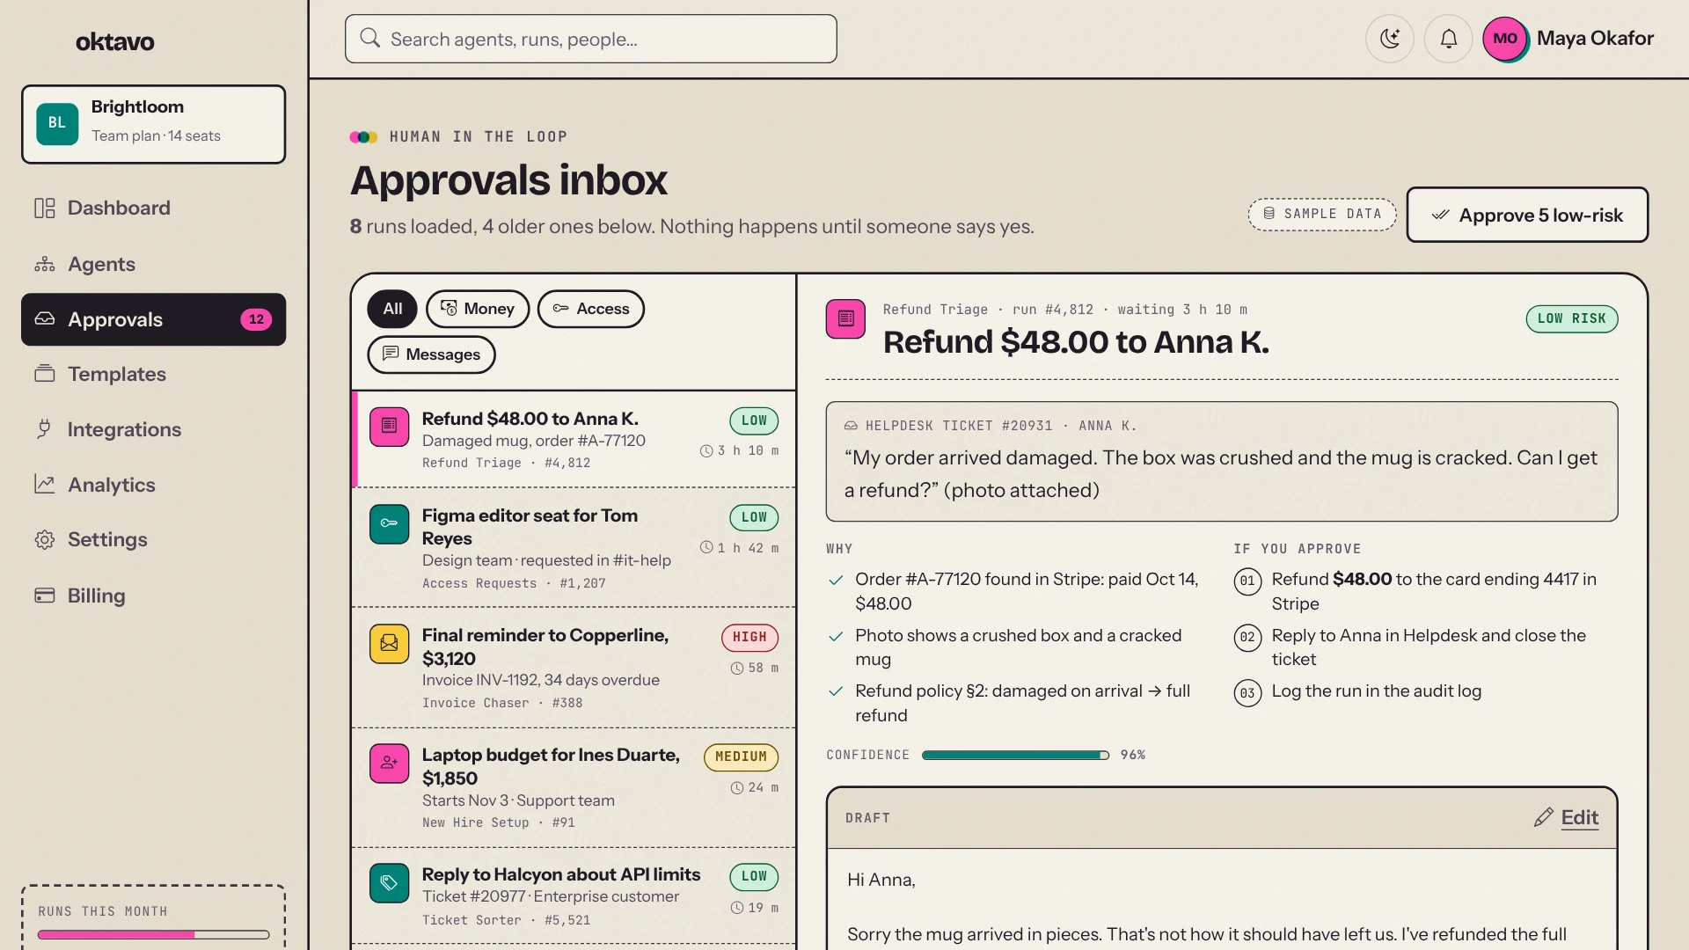This screenshot has width=1689, height=950.
Task: Click Approve 5 low-risk button
Action: [x=1527, y=215]
